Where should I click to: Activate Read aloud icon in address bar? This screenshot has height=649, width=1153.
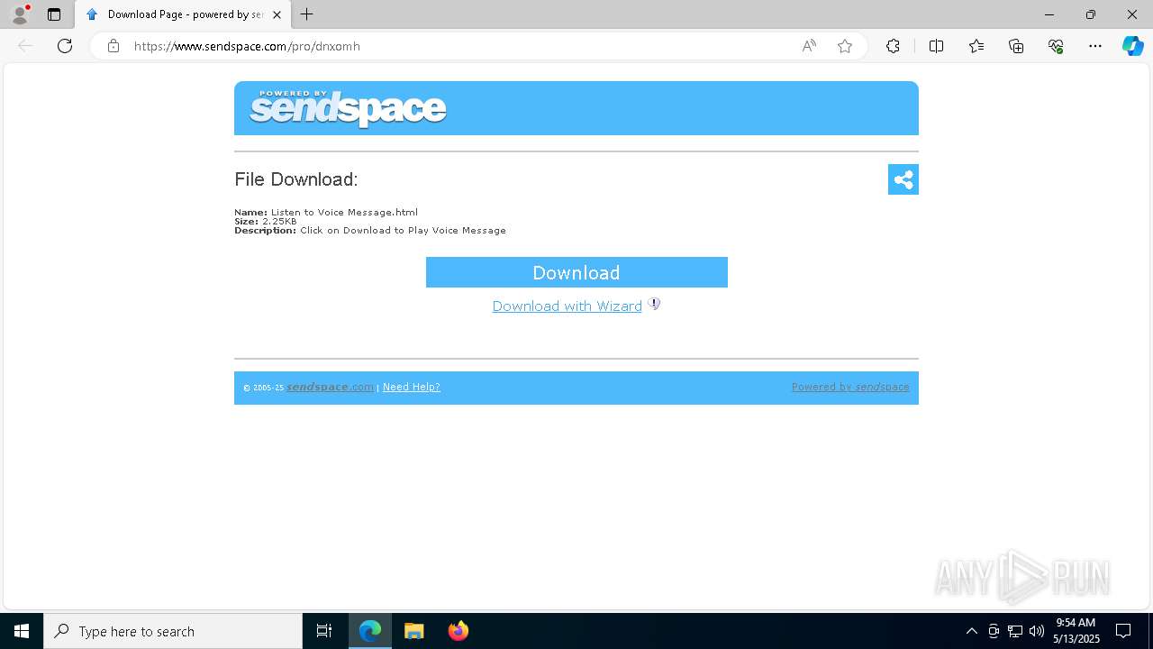809,46
